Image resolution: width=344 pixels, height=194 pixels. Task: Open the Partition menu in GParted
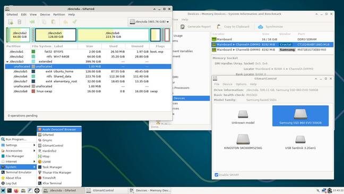(x=59, y=14)
